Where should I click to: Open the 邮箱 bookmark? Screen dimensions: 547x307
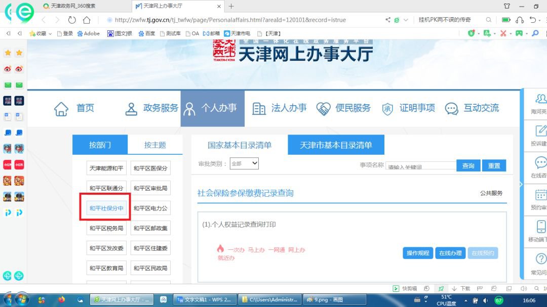[x=211, y=33]
